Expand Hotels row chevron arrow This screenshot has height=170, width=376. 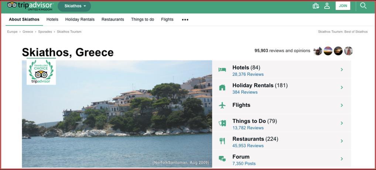click(x=342, y=70)
